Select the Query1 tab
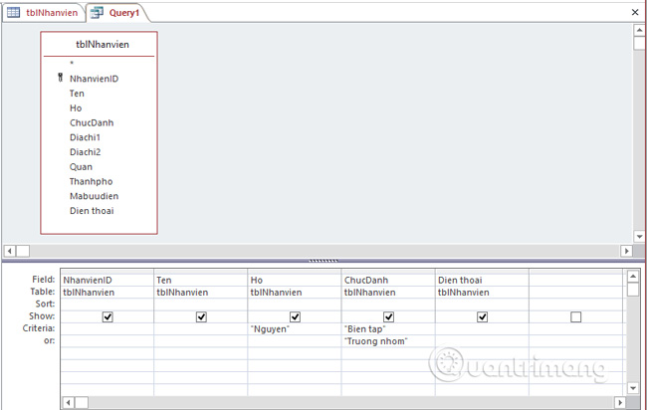The width and height of the screenshot is (647, 410). tap(116, 13)
